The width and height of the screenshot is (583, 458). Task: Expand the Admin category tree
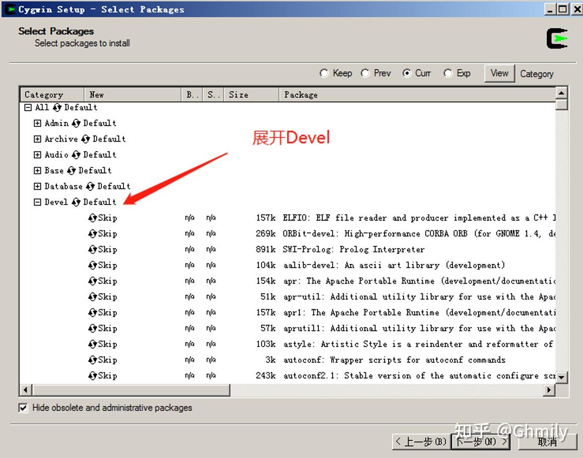tap(37, 123)
